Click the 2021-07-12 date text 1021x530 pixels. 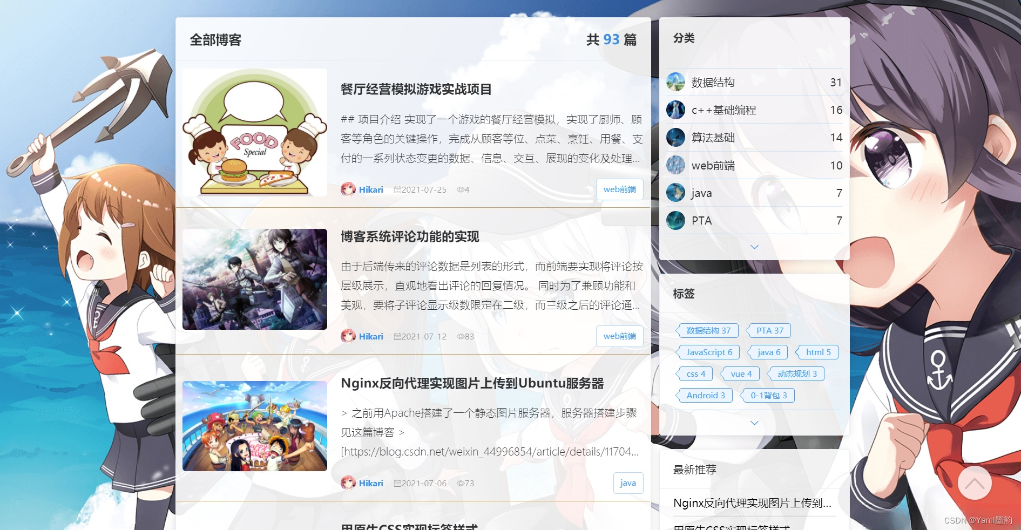point(424,337)
